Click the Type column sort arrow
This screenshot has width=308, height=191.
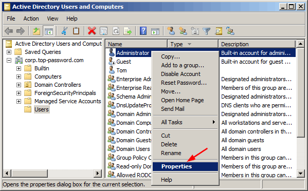189,44
